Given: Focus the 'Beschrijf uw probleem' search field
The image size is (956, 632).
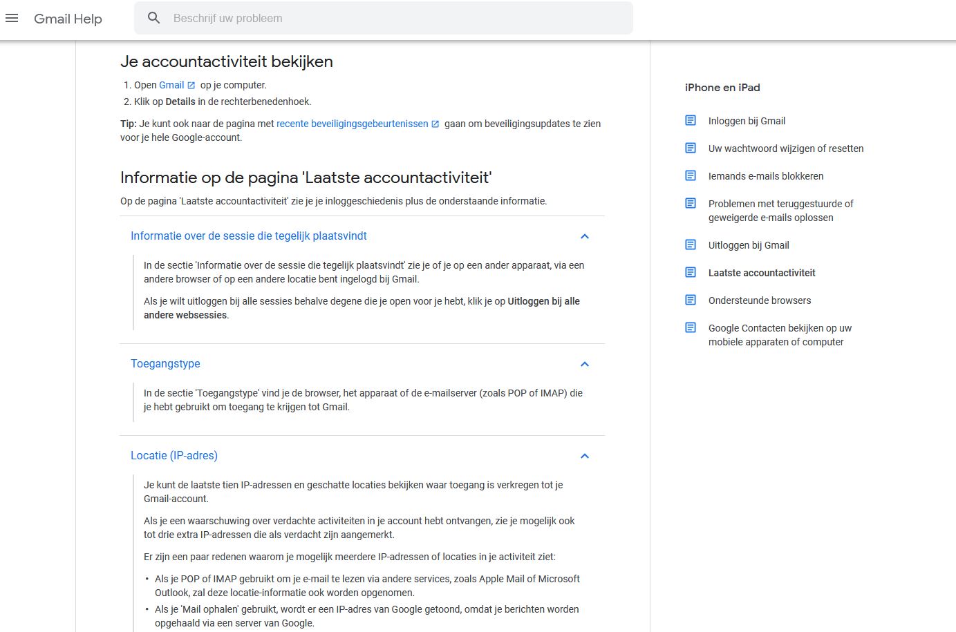Looking at the screenshot, I should 394,19.
